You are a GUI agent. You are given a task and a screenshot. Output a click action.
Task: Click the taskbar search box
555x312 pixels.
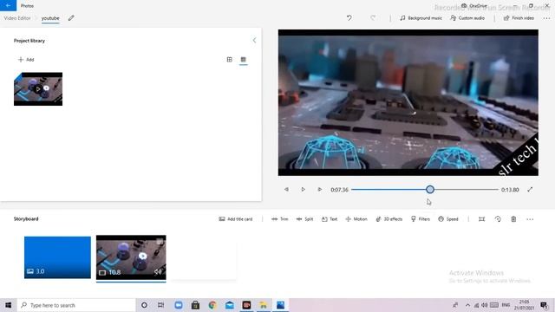(x=76, y=305)
